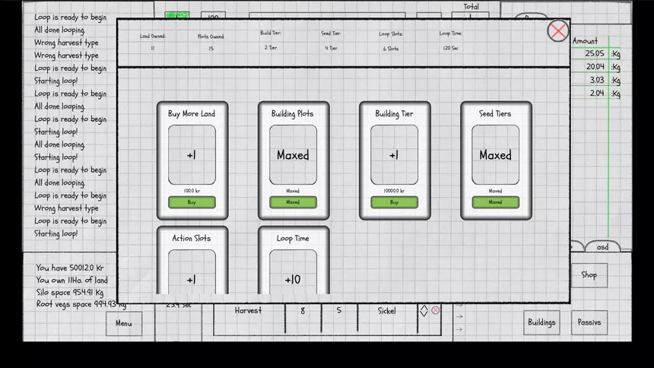Click the 'Silo space 954.91 Kg' line
This screenshot has width=654, height=368.
pyautogui.click(x=70, y=292)
